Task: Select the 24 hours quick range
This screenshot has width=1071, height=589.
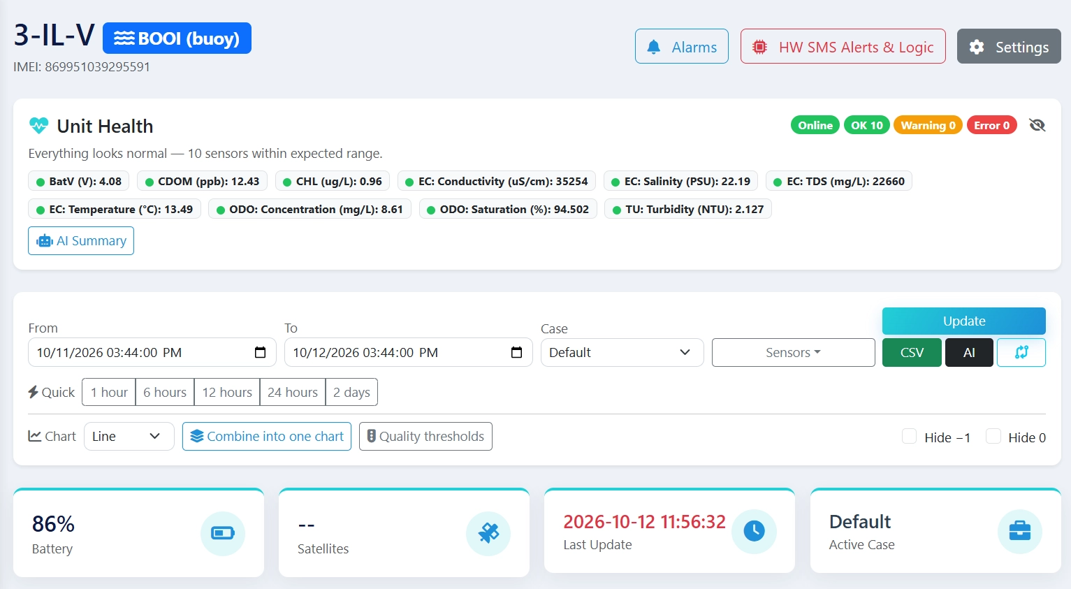Action: pyautogui.click(x=293, y=392)
